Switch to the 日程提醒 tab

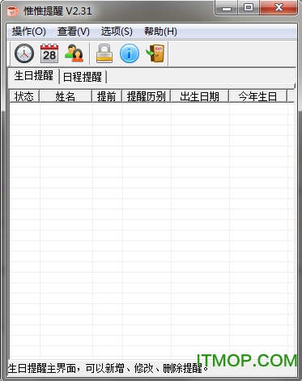[x=83, y=77]
